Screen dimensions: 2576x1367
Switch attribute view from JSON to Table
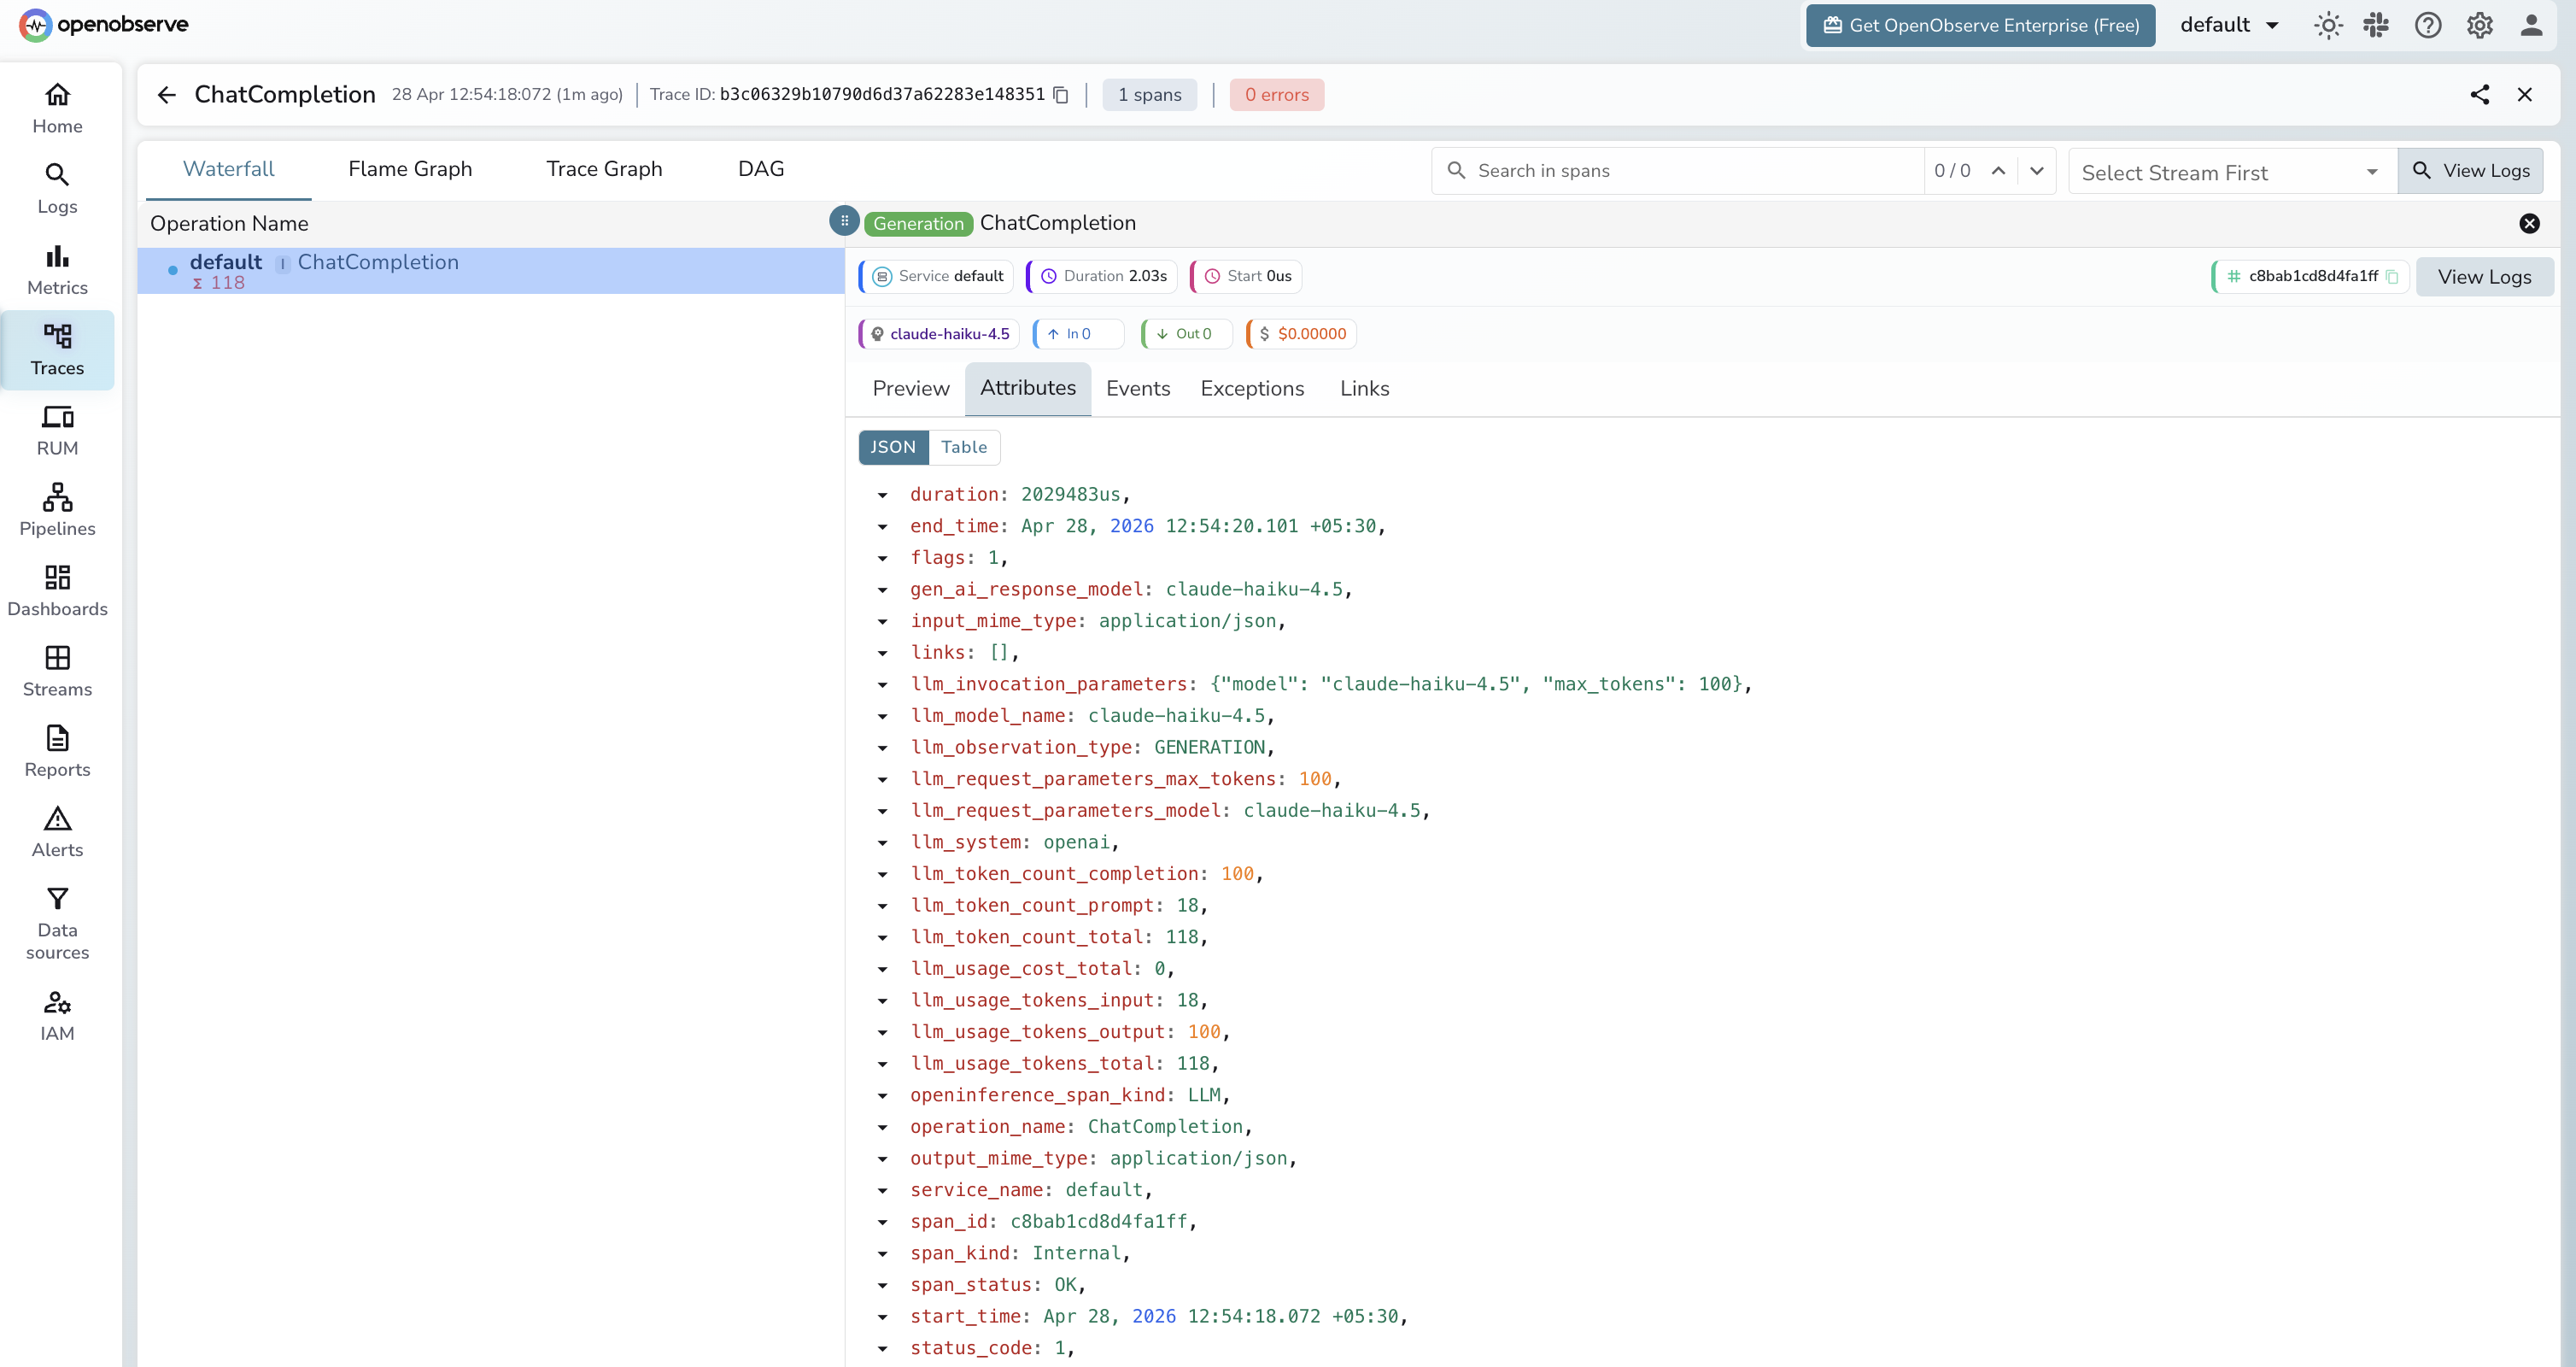point(963,447)
